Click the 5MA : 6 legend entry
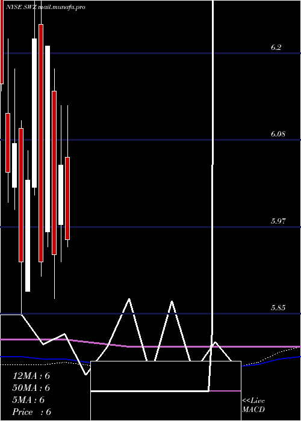This screenshot has width=301, height=421. click(x=28, y=400)
